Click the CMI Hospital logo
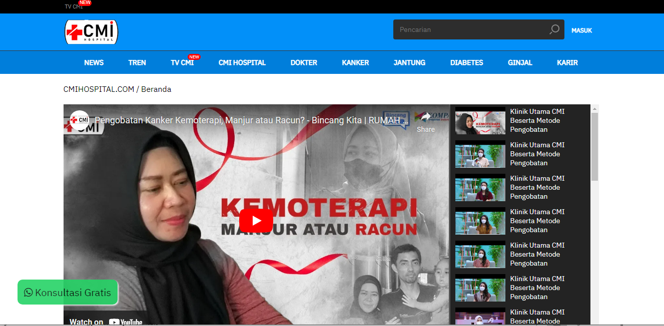 [x=91, y=32]
